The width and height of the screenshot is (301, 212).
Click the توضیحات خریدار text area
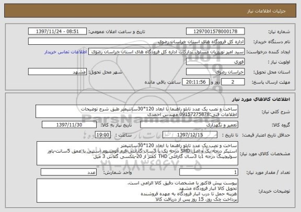pos(137,191)
